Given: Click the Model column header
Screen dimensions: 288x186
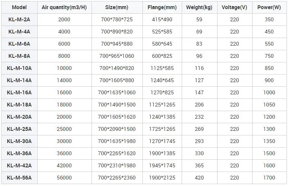Looking at the screenshot, I should point(19,7).
